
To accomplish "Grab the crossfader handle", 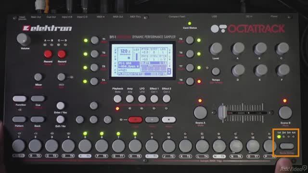I will tap(222, 112).
